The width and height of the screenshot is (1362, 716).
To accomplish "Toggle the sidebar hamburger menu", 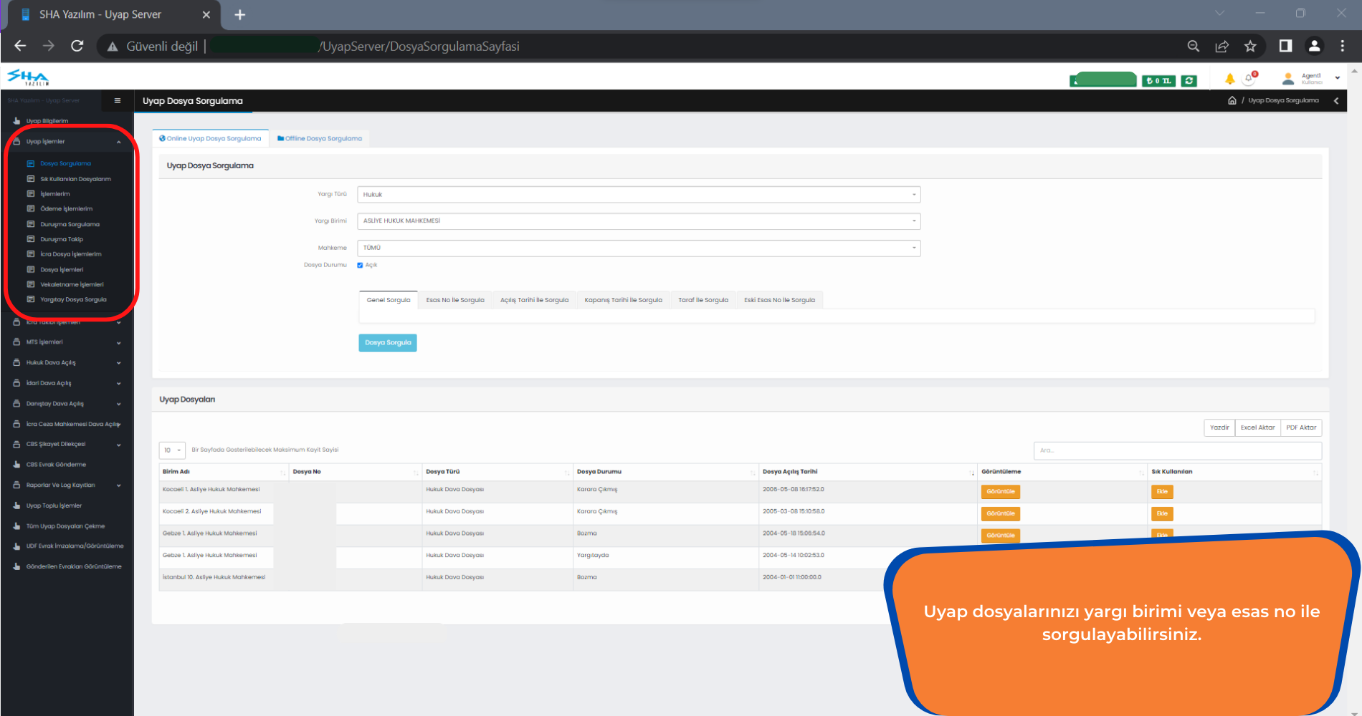I will coord(118,101).
